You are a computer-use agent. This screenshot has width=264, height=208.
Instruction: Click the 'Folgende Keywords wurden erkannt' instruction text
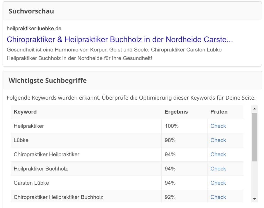(131, 98)
